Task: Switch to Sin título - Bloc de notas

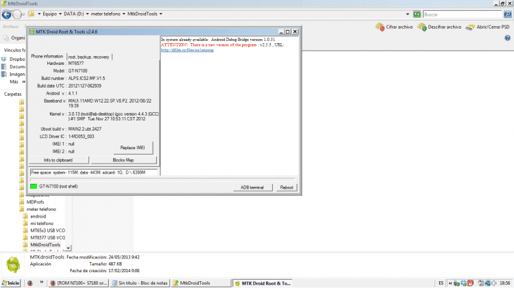Action: pos(140,283)
